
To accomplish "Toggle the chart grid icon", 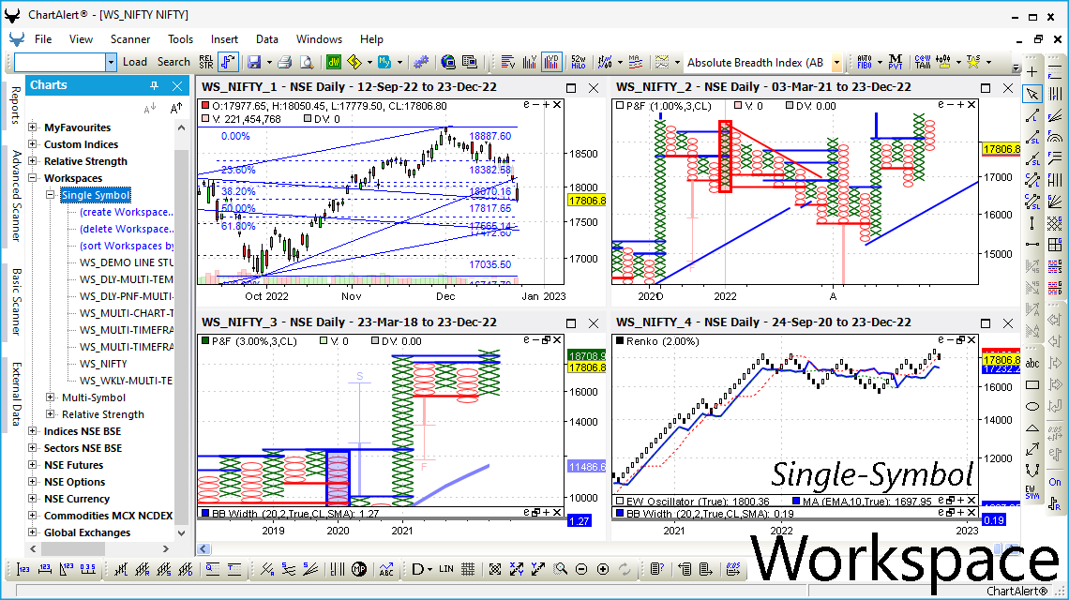I will (x=468, y=569).
